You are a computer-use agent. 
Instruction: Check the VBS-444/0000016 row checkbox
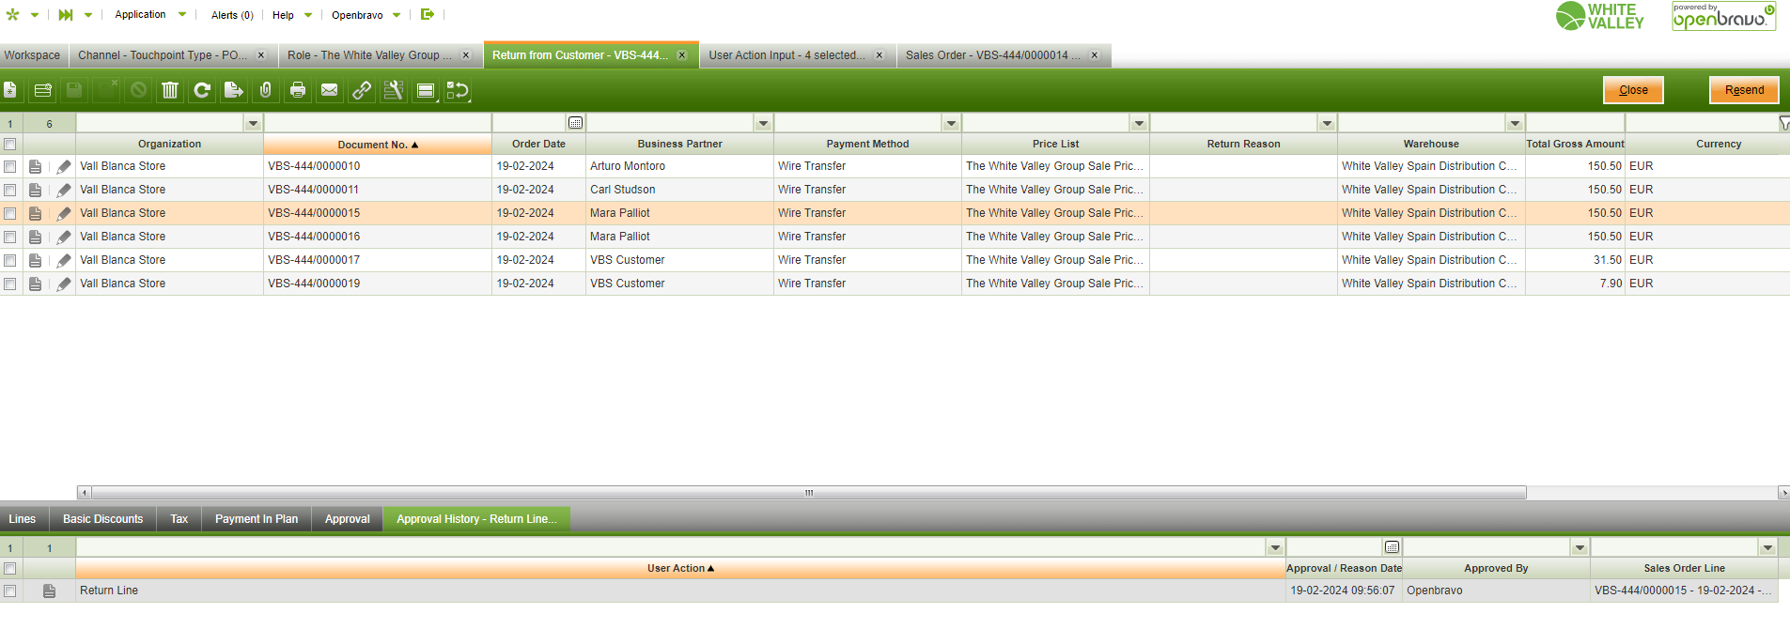(x=10, y=237)
